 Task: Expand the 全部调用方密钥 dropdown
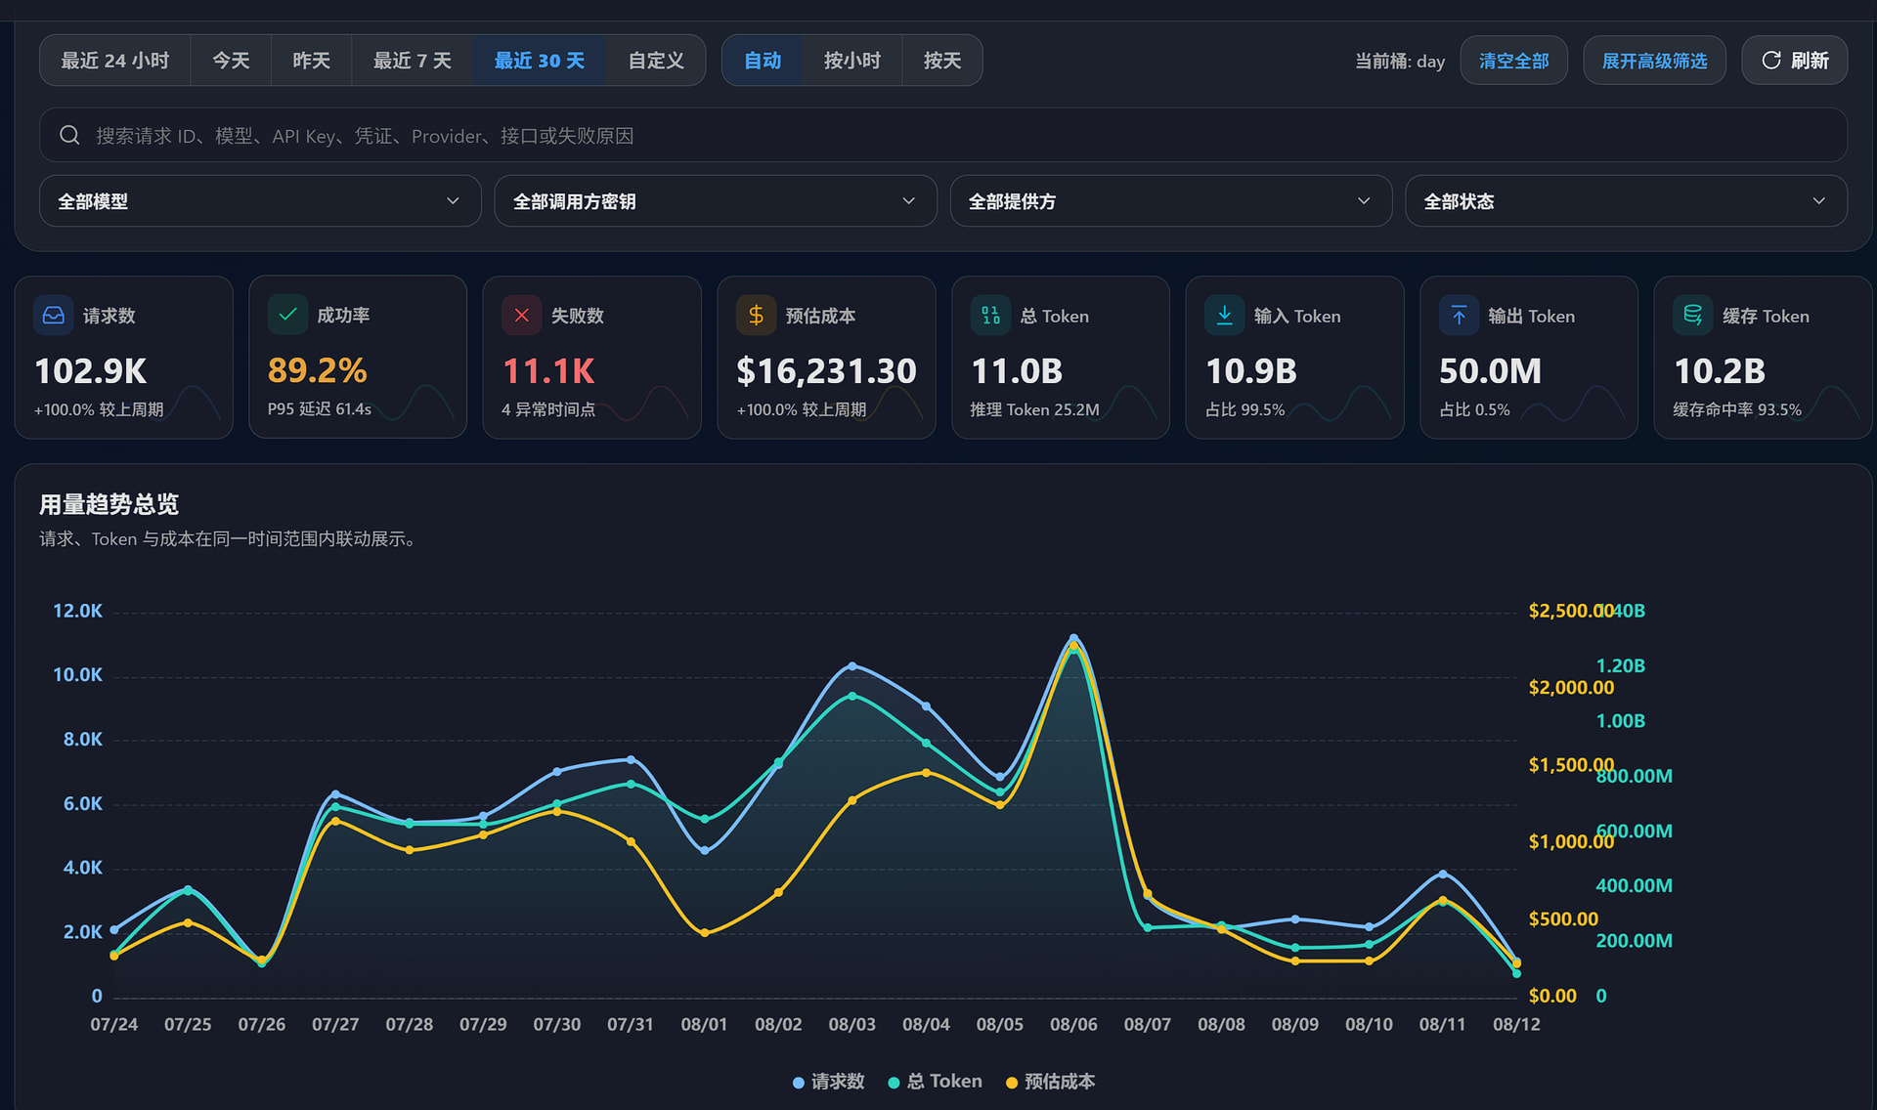[716, 201]
